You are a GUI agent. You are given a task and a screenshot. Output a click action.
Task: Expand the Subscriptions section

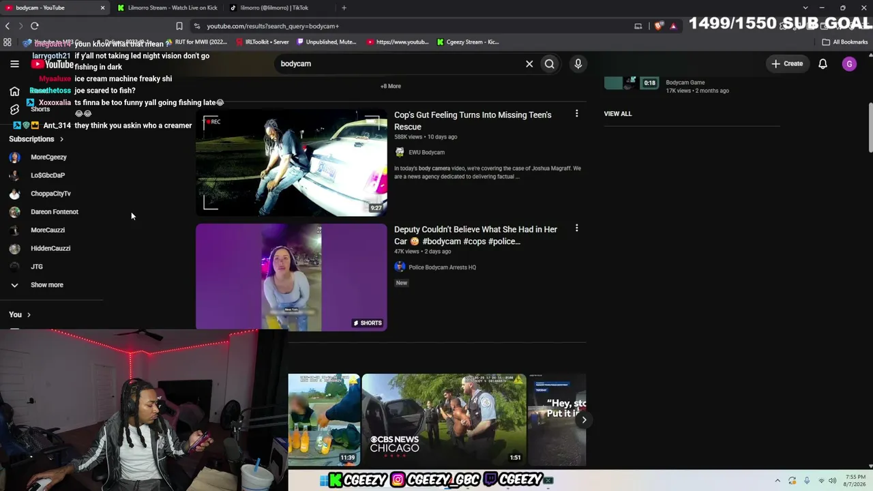pyautogui.click(x=36, y=139)
